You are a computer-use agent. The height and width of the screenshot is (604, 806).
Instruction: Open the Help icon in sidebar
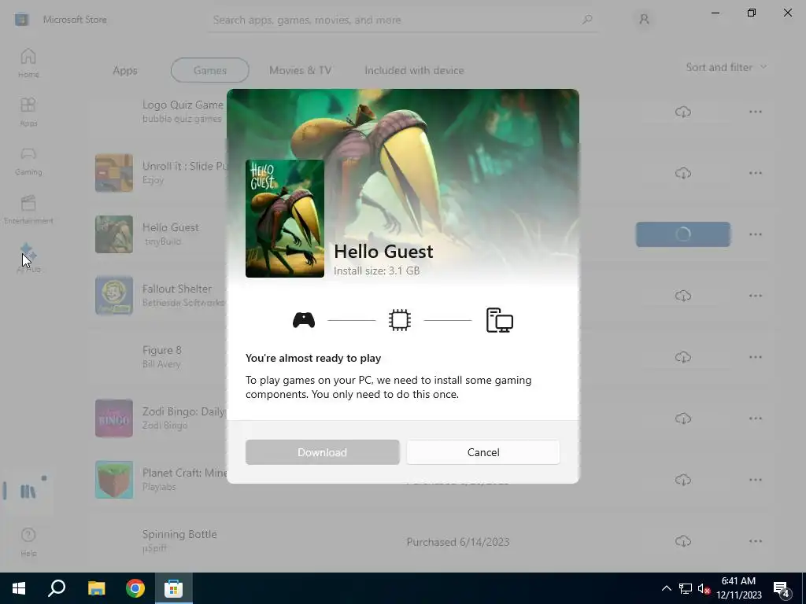(28, 541)
